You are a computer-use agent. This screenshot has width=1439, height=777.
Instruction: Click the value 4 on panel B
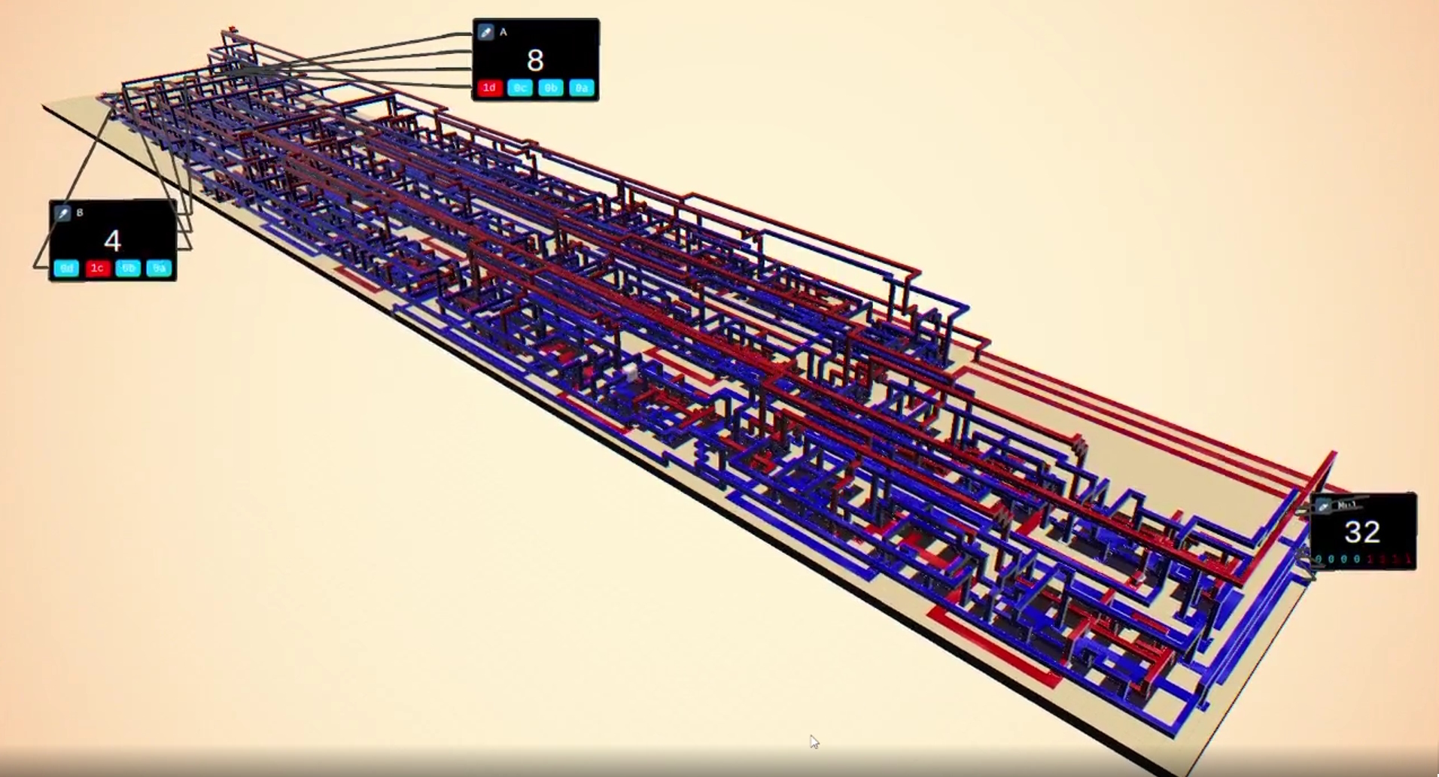tap(112, 241)
